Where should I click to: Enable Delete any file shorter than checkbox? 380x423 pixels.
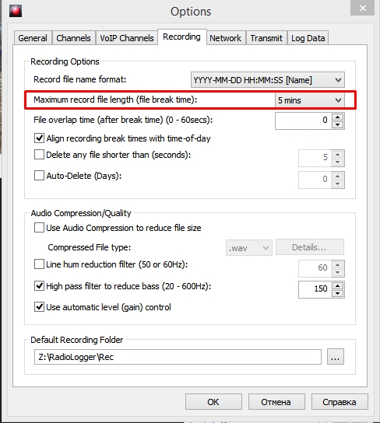pyautogui.click(x=39, y=155)
